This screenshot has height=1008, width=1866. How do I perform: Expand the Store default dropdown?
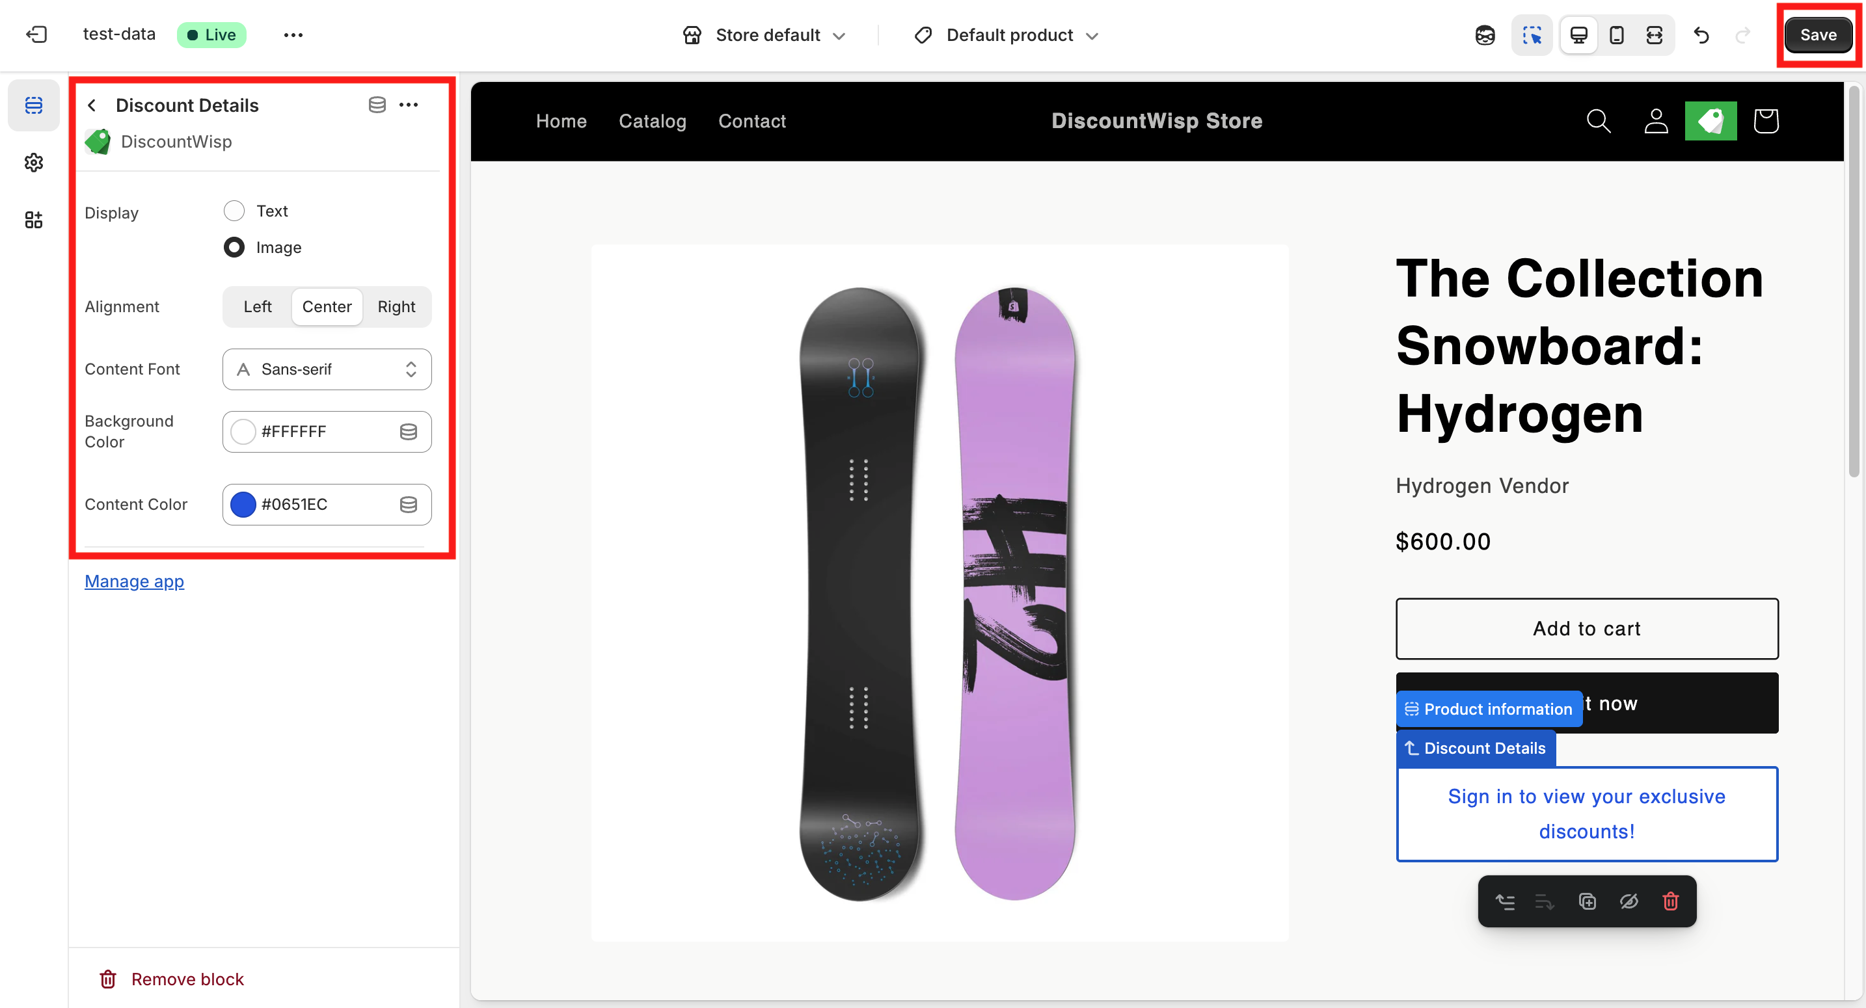(x=764, y=34)
